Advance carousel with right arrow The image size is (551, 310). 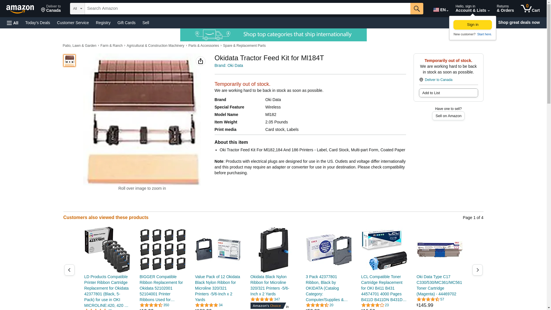coord(477,270)
